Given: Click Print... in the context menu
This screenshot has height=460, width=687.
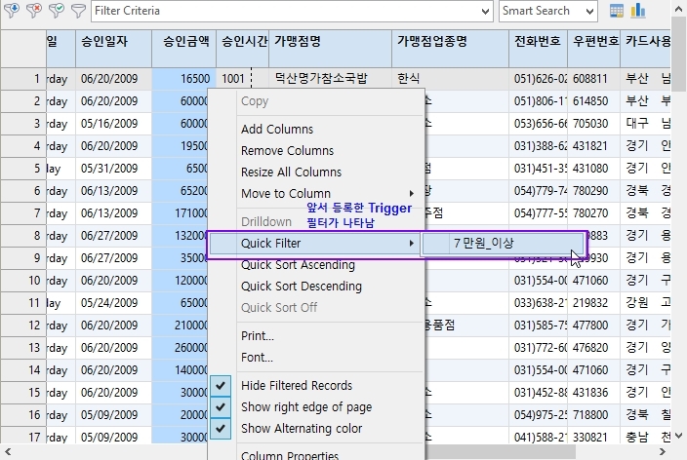Looking at the screenshot, I should click(257, 336).
